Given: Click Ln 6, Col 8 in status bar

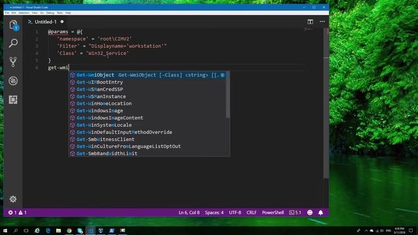Looking at the screenshot, I should (189, 212).
